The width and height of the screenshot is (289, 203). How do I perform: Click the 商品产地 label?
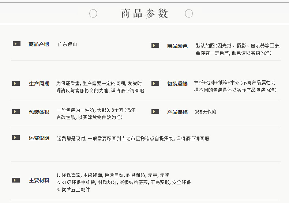point(39,44)
